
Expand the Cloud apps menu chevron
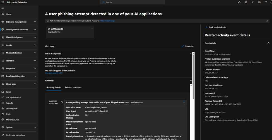35,84
